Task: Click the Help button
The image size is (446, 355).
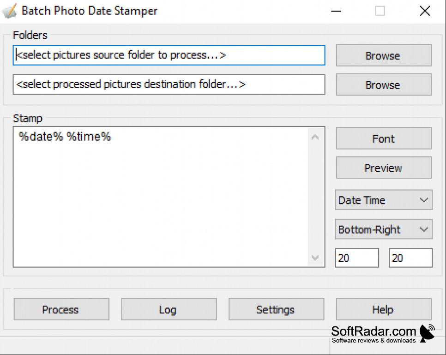Action: (384, 309)
